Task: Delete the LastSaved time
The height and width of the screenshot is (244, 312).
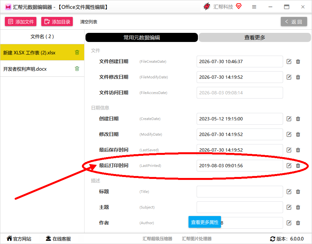Action: (x=298, y=150)
